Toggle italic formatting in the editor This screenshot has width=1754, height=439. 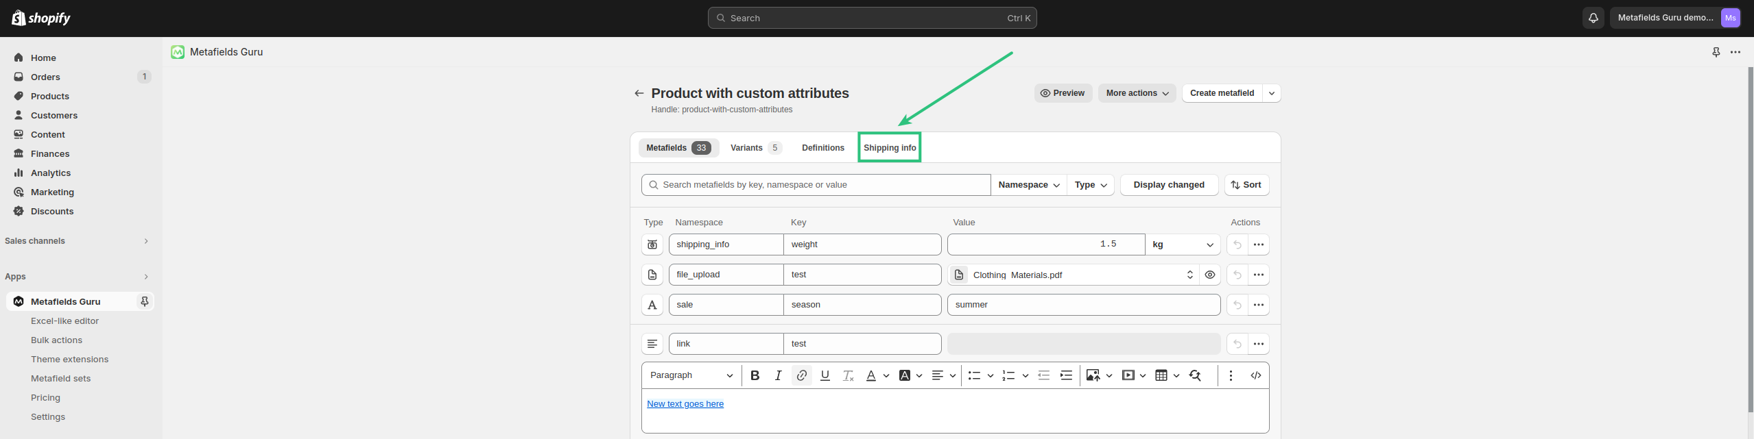point(778,375)
